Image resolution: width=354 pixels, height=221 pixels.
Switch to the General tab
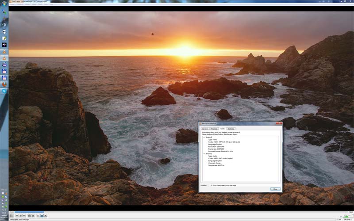[205, 129]
